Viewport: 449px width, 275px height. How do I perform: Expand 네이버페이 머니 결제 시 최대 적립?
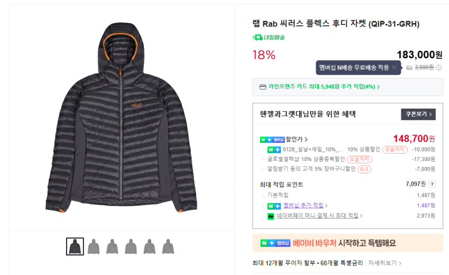[361, 216]
